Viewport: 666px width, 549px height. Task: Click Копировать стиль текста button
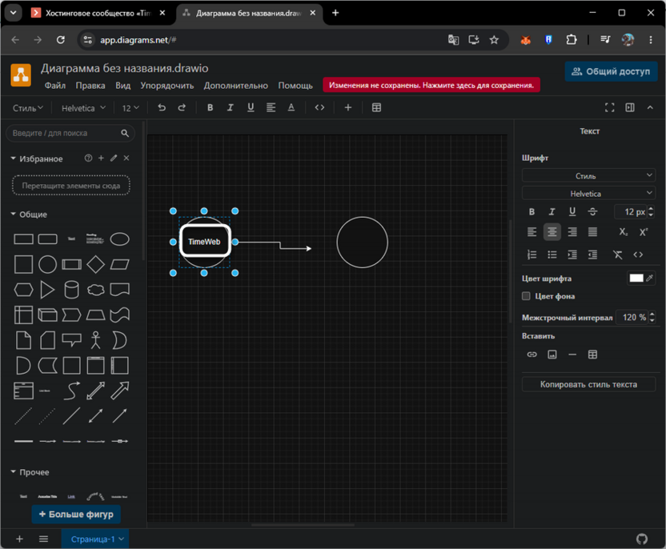pyautogui.click(x=588, y=384)
